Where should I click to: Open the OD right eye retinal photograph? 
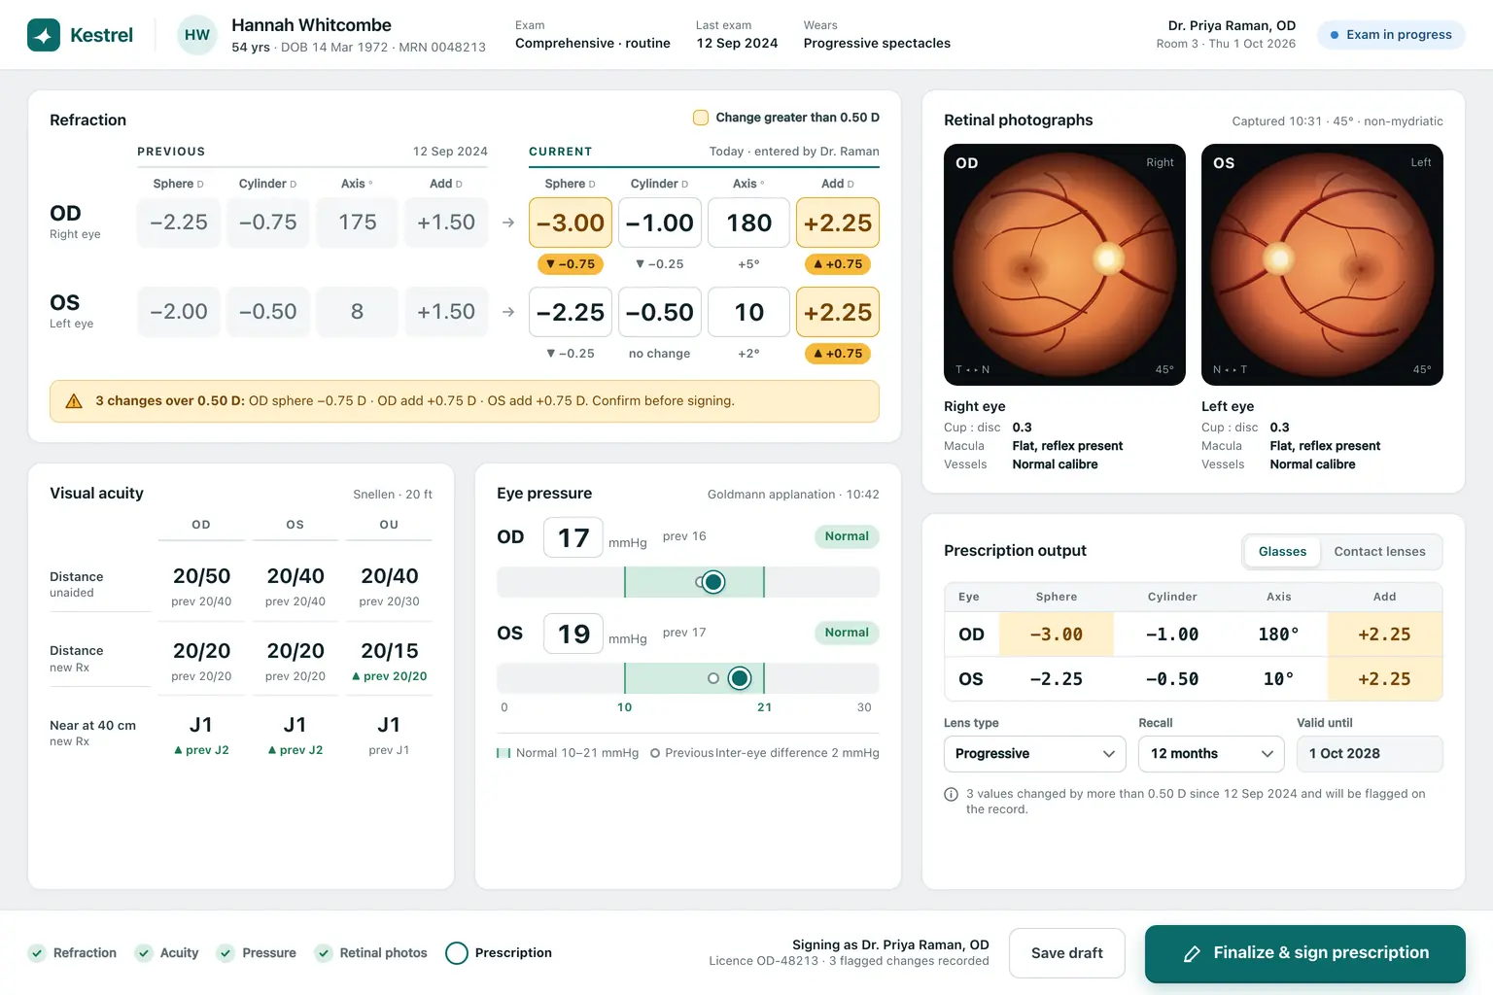coord(1064,264)
